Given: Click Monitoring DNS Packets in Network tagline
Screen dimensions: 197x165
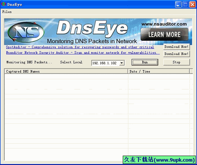Looking at the screenshot, I should 92,41.
